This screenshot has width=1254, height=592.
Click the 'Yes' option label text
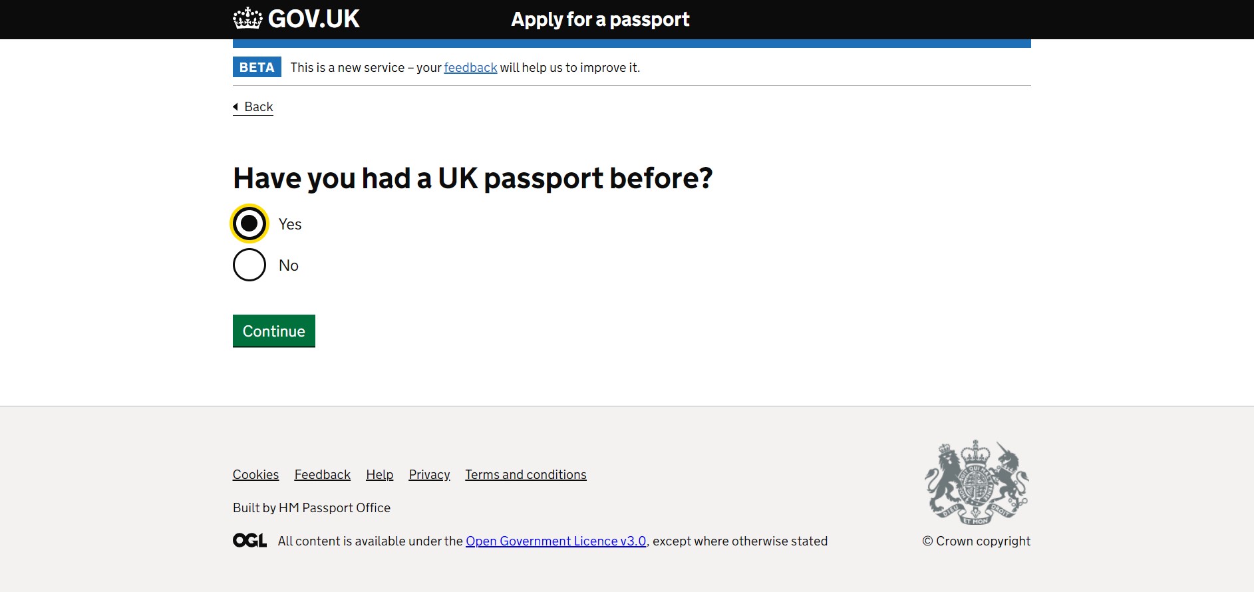(x=290, y=224)
